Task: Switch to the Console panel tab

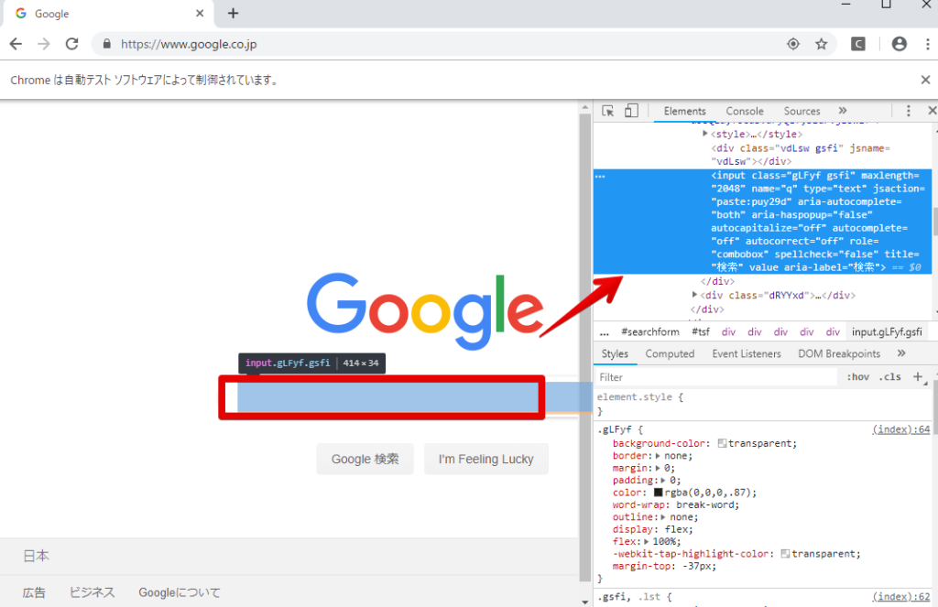Action: [745, 111]
